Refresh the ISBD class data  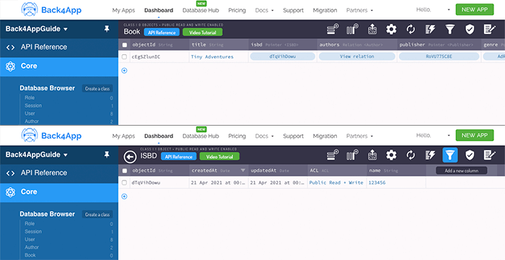pos(410,155)
